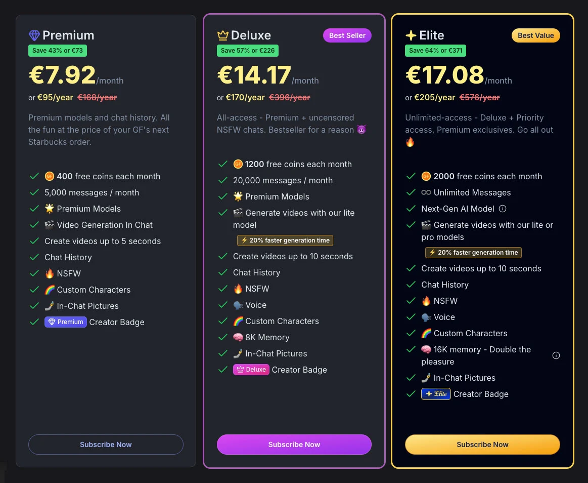The image size is (588, 483).
Task: Subscribe to the Elite plan
Action: (x=482, y=445)
